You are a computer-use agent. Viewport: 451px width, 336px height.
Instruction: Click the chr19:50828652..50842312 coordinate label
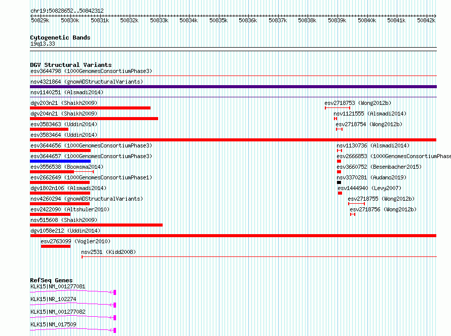[x=67, y=11]
